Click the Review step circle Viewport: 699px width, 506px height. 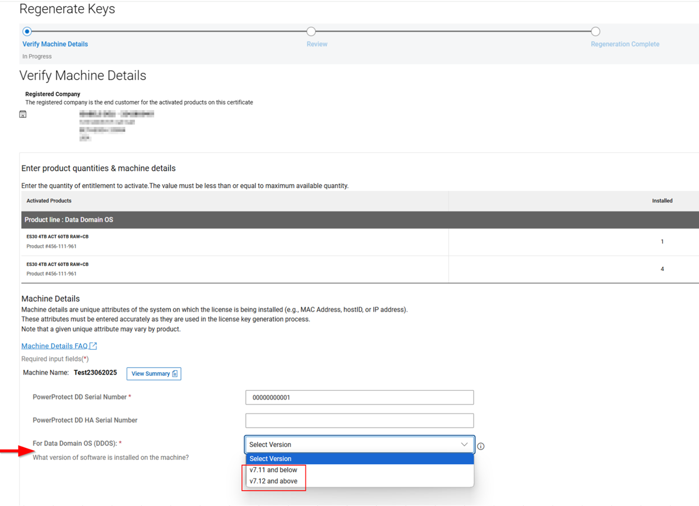coord(311,32)
